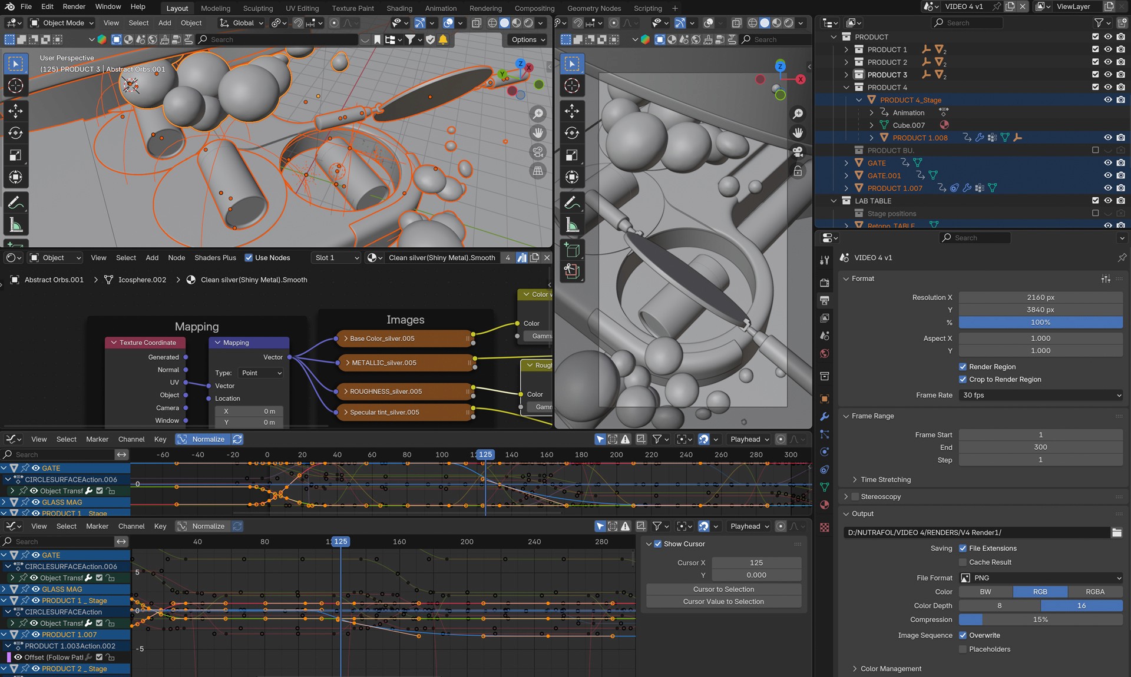The height and width of the screenshot is (677, 1131).
Task: Uncheck the Render Region checkbox
Action: point(963,367)
